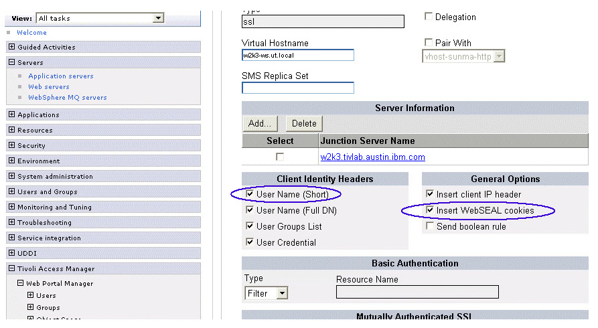Click the Client Identity Headers heading
Image resolution: width=598 pixels, height=328 pixels.
325,179
